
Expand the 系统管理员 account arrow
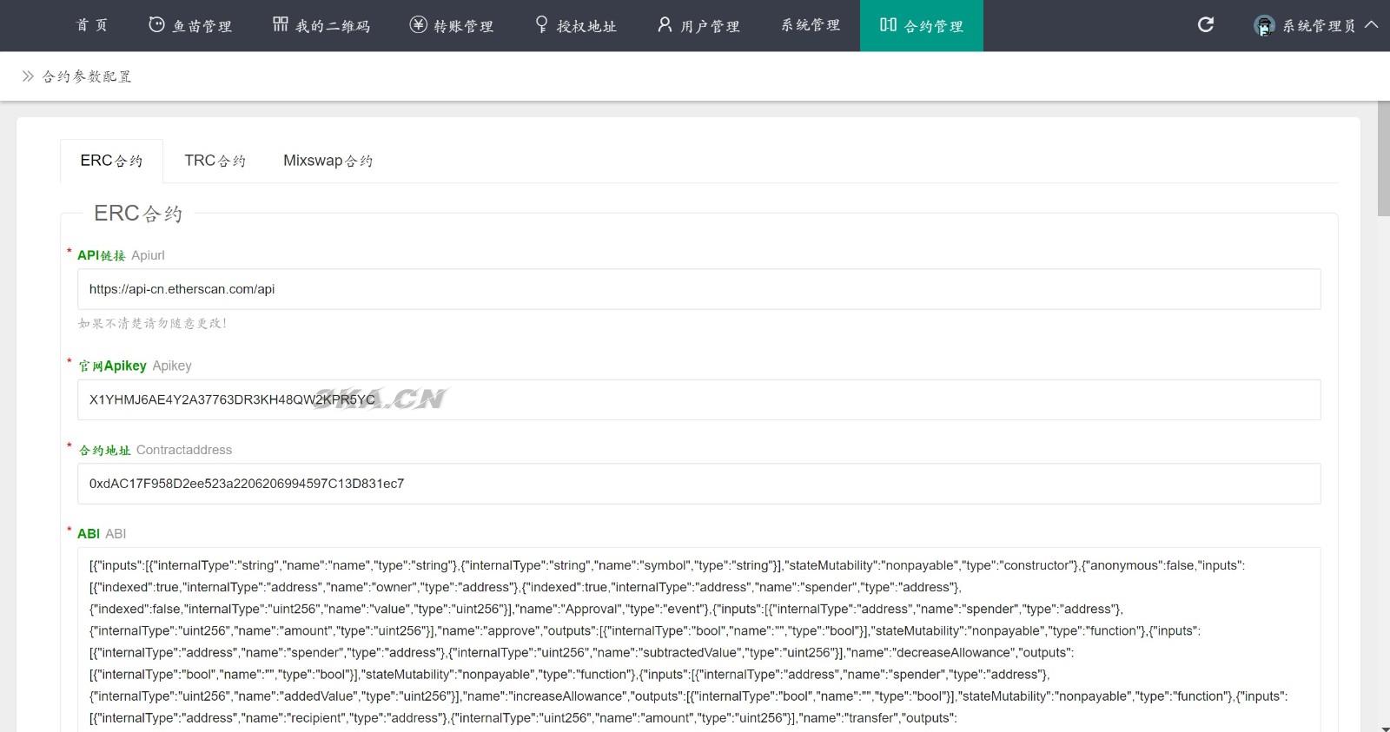(1372, 24)
